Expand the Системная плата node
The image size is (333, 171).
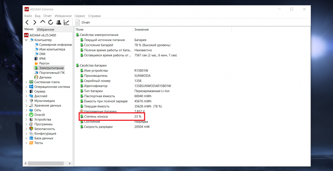26,82
